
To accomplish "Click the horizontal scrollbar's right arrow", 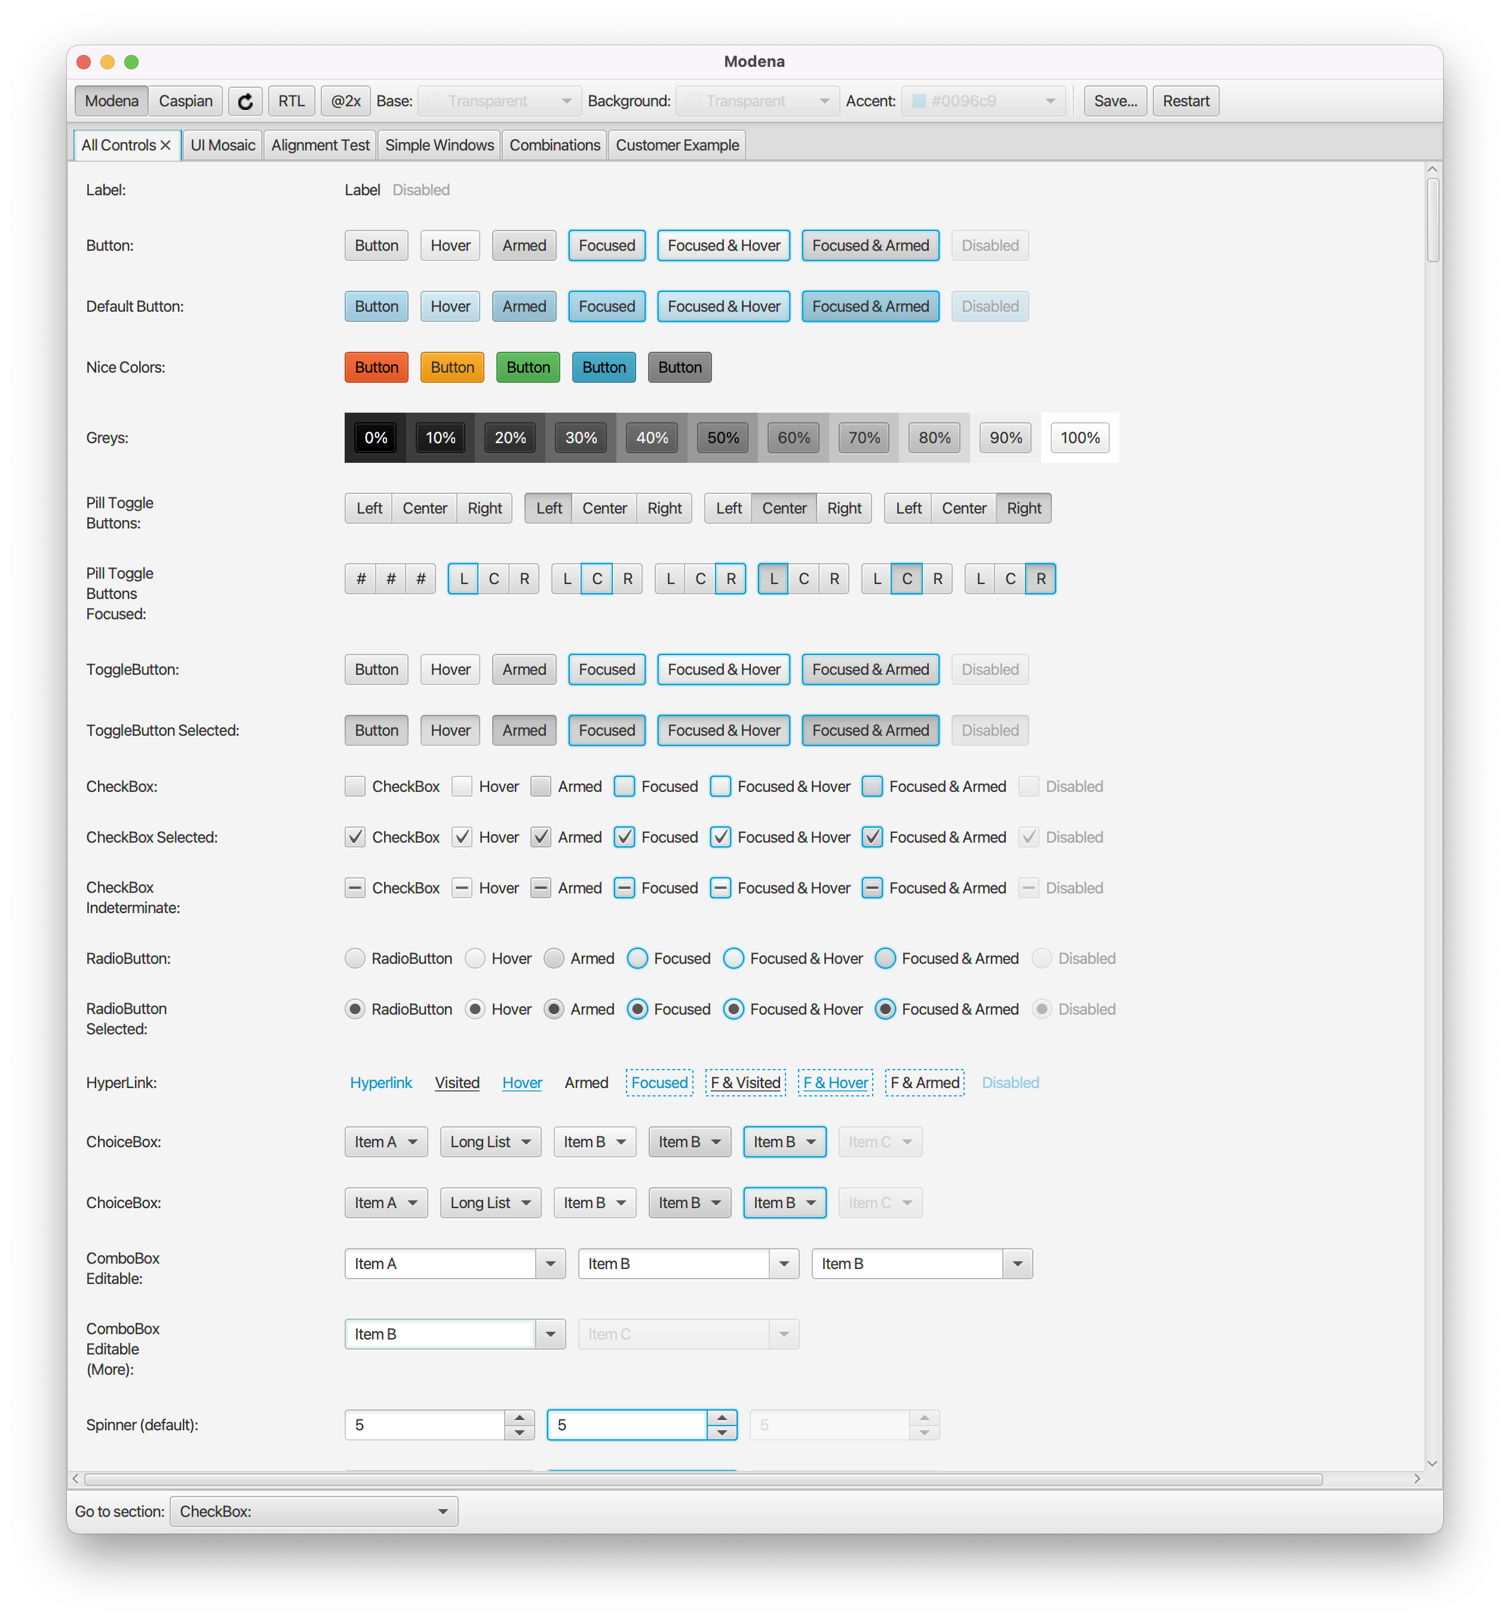I will (x=1417, y=1479).
